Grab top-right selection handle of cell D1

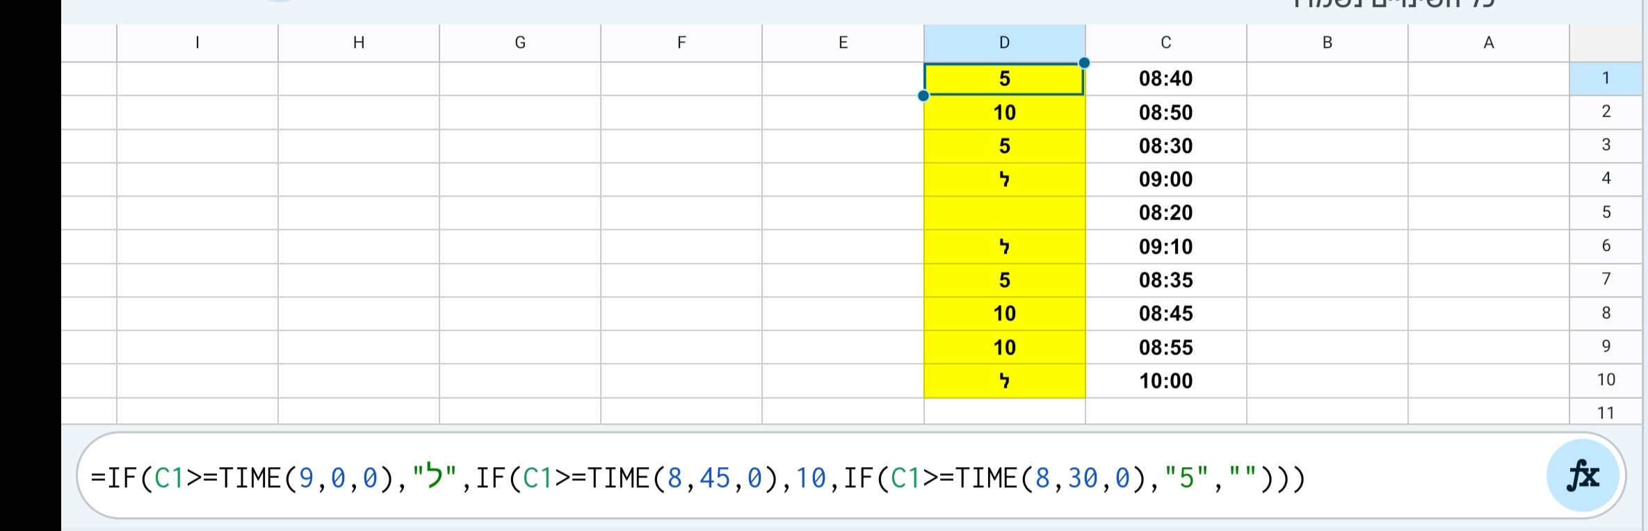tap(1084, 63)
